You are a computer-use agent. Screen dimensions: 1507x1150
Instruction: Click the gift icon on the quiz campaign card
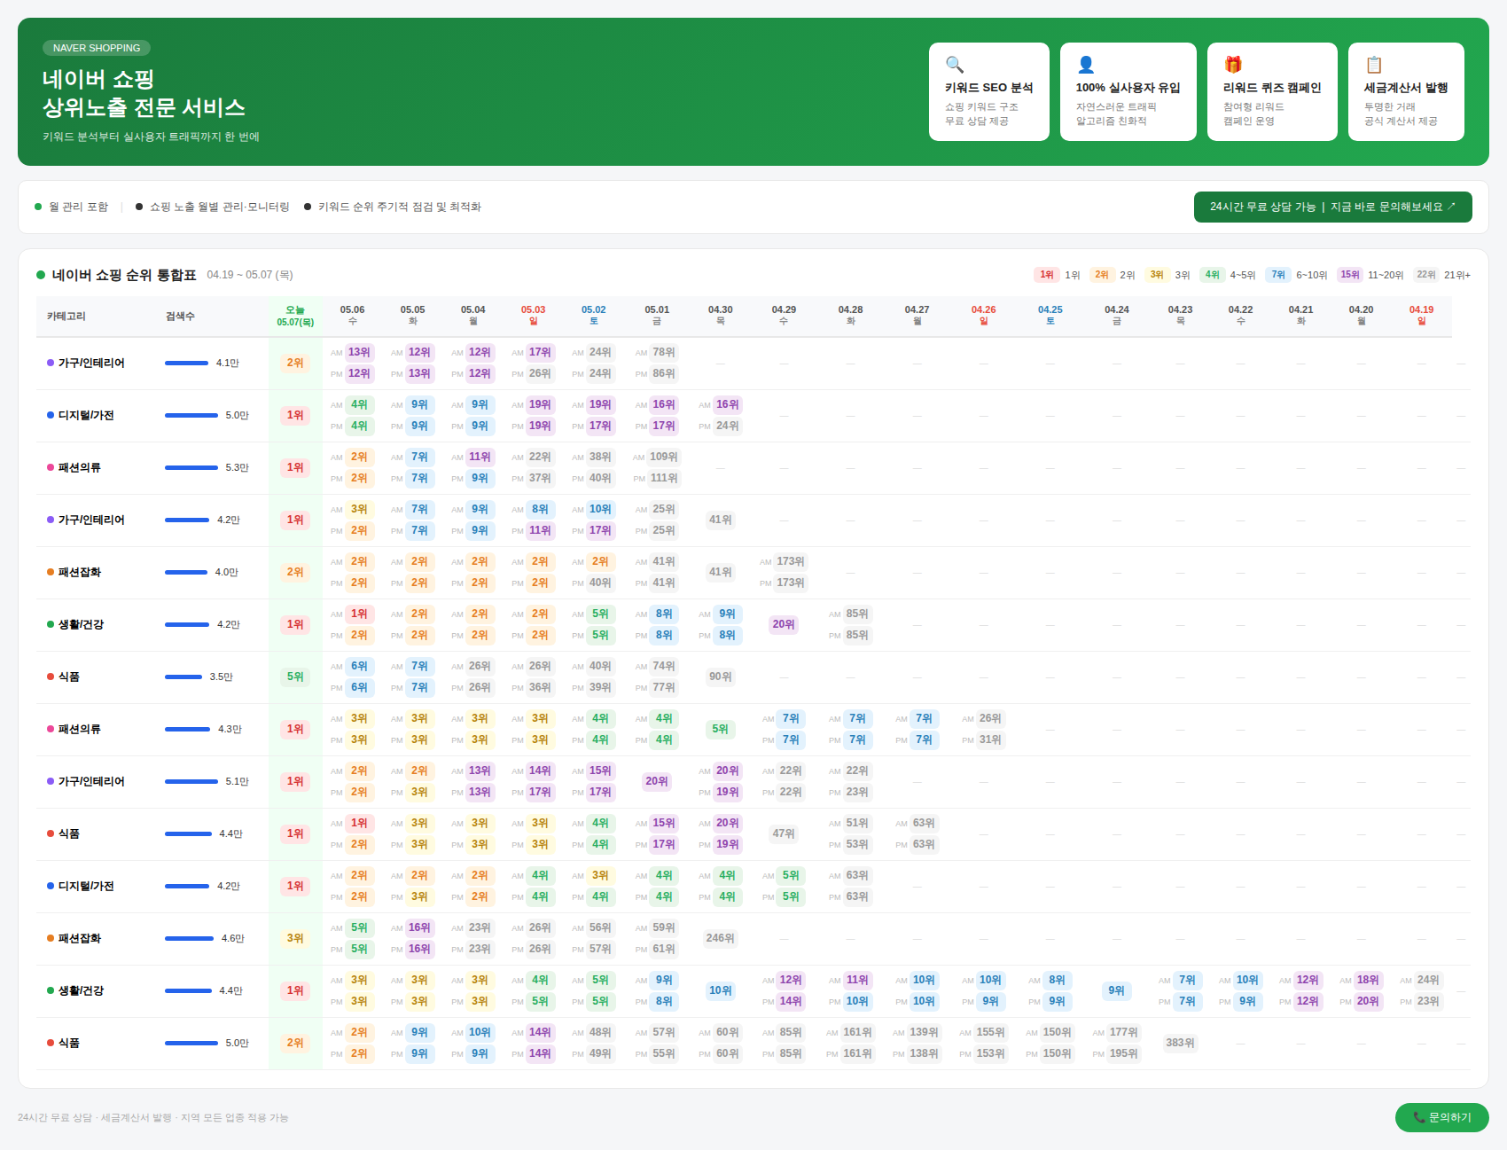[x=1233, y=65]
